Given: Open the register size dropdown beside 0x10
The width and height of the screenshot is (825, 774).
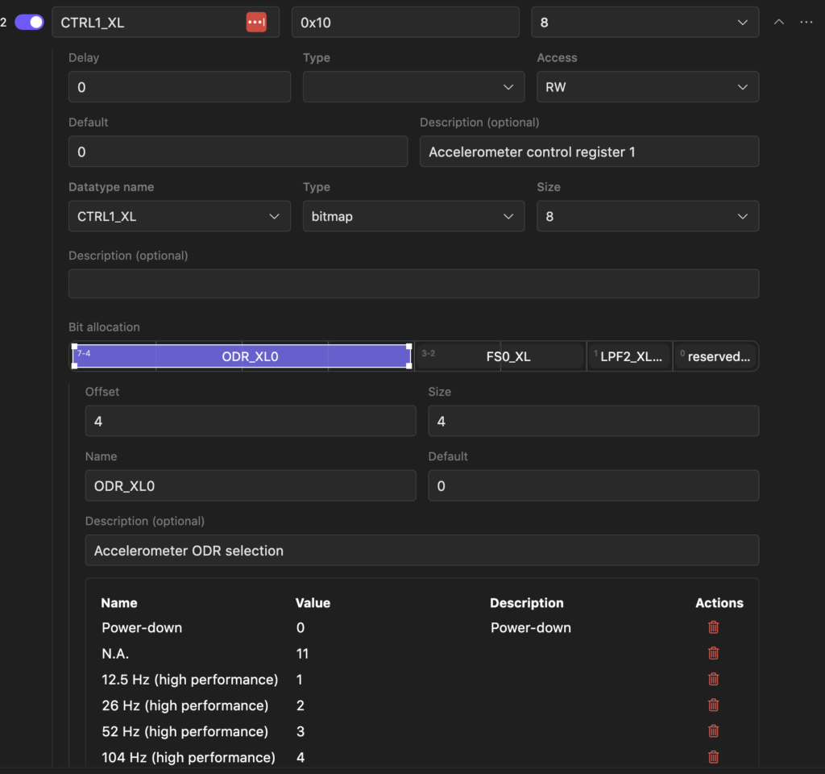Looking at the screenshot, I should [x=645, y=23].
